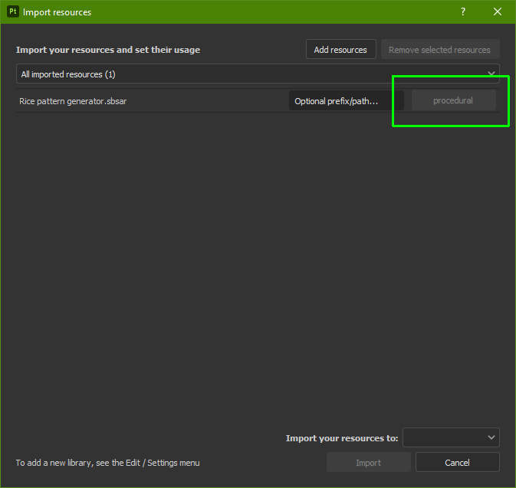Open the procedural usage type selector
This screenshot has height=488, width=516.
[x=453, y=100]
